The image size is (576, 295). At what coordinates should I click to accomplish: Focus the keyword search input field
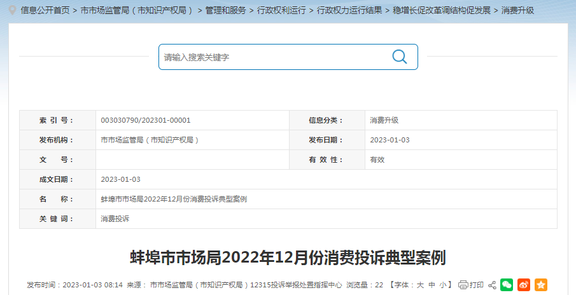[274, 57]
